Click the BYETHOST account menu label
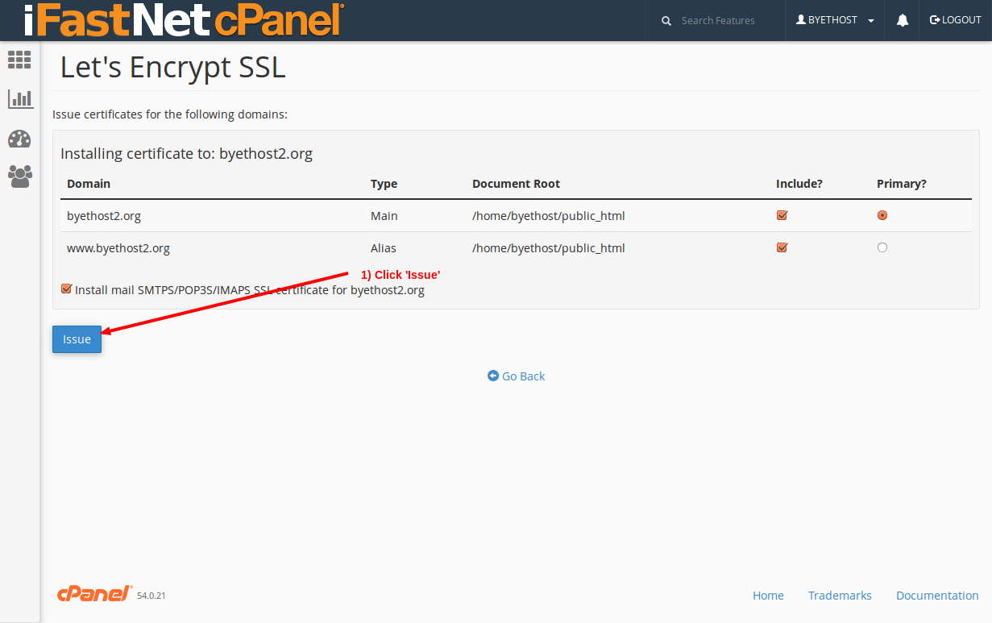The image size is (992, 623). 832,20
